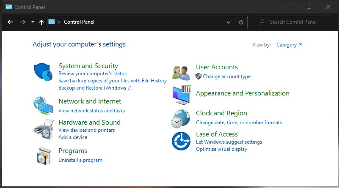Expand the chevron before Control Panel breadcrumb
Screen dimensions: 339x188
[x=59, y=22]
